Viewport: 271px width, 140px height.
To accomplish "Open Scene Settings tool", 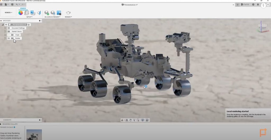I will click(27, 13).
